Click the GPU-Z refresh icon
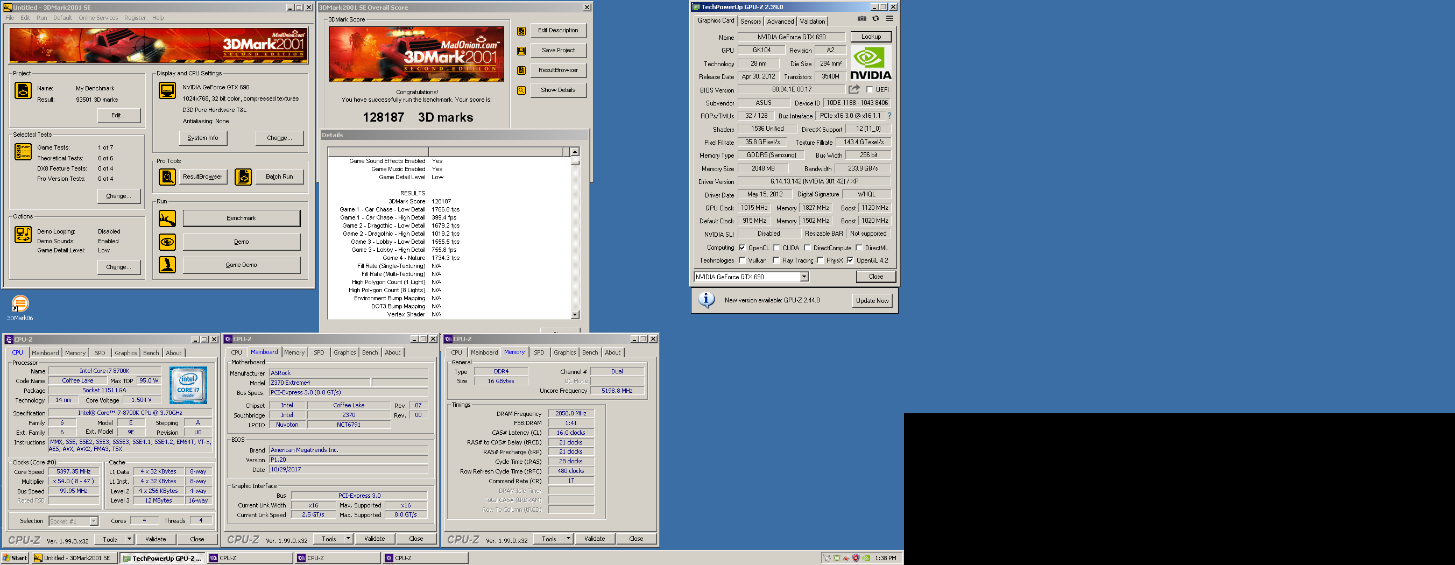 [x=875, y=19]
